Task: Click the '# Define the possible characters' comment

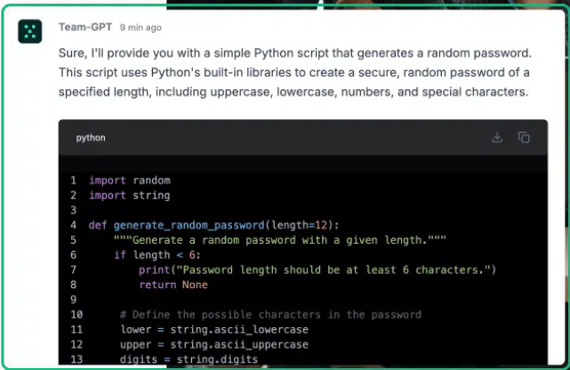Action: coord(271,314)
